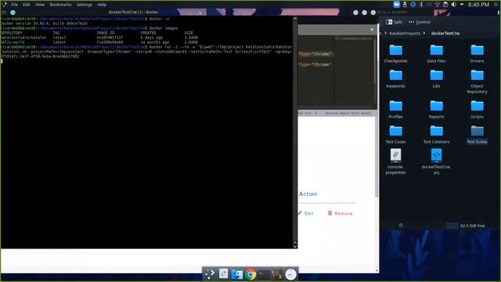The image size is (501, 282).
Task: Click the Split button in Dolphin
Action: point(394,22)
